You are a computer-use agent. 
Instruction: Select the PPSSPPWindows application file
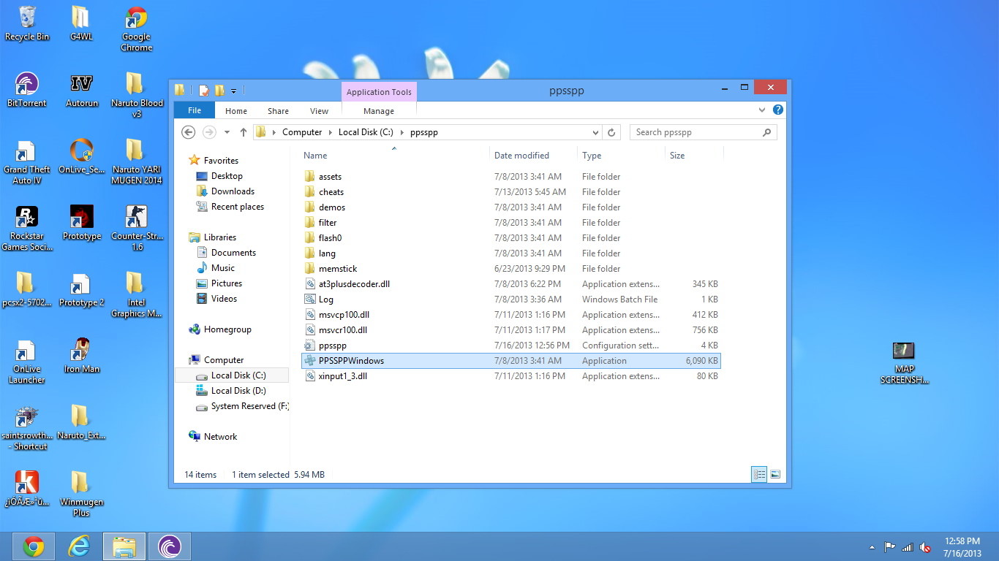[x=351, y=361]
